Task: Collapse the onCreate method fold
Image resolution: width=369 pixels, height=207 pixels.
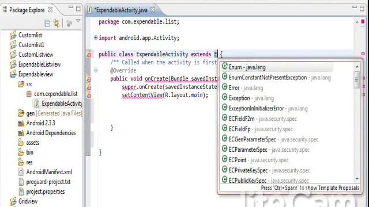Action: pyautogui.click(x=96, y=70)
